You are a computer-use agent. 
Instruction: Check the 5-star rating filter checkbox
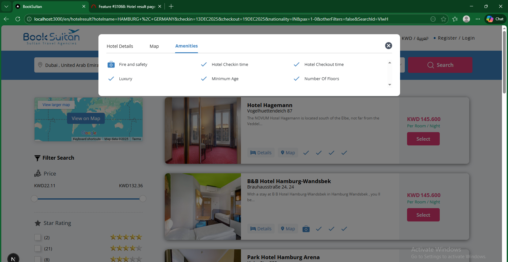38,237
